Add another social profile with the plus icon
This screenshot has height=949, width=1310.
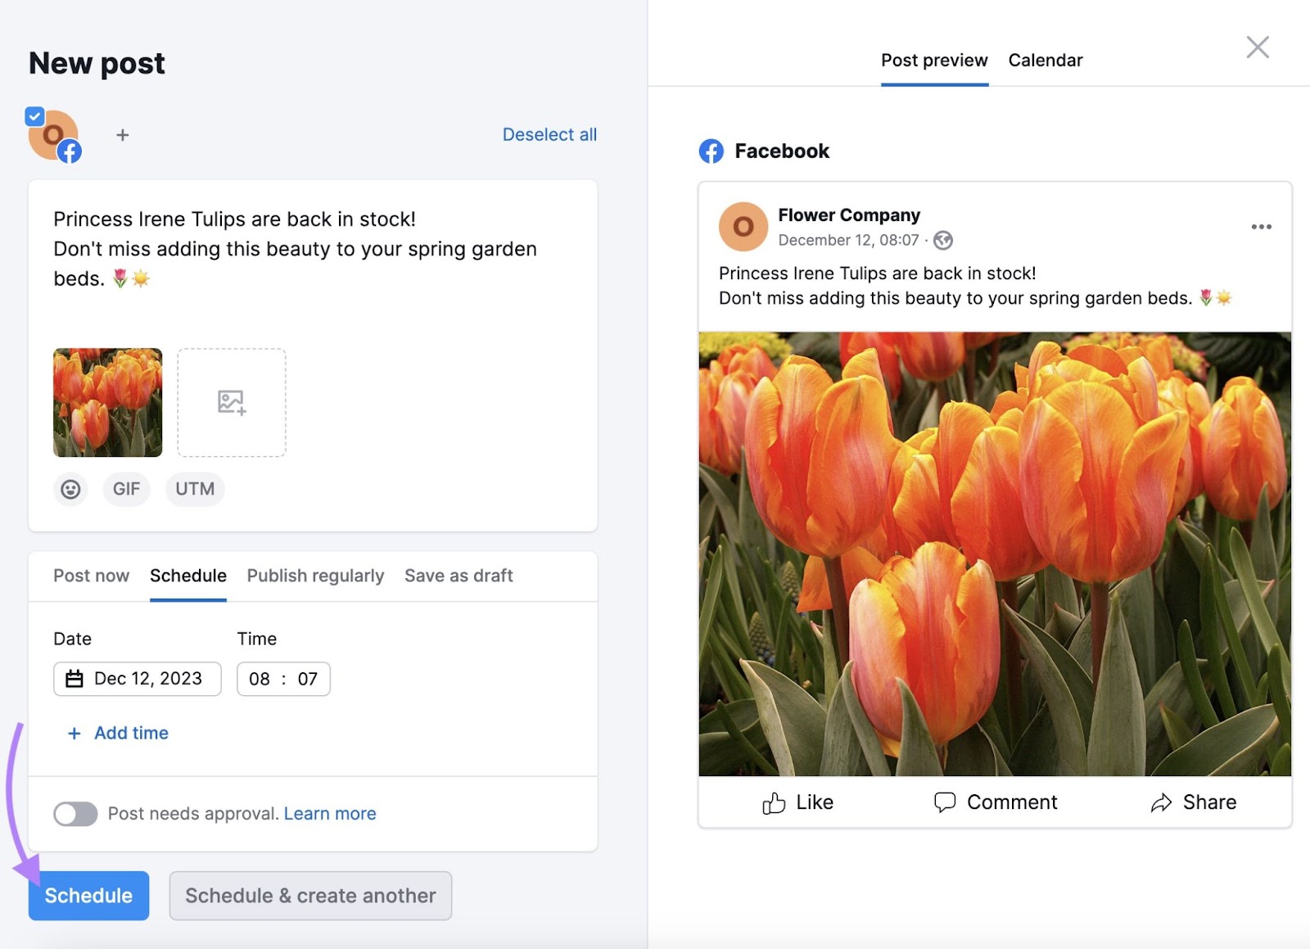click(123, 135)
